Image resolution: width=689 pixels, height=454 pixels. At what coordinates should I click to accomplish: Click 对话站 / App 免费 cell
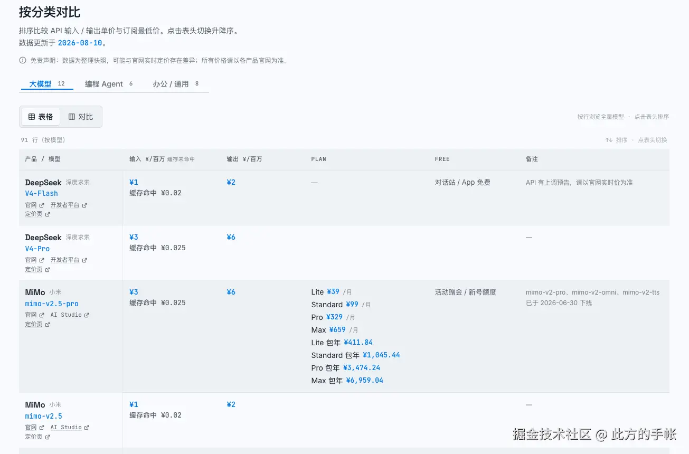pos(463,182)
